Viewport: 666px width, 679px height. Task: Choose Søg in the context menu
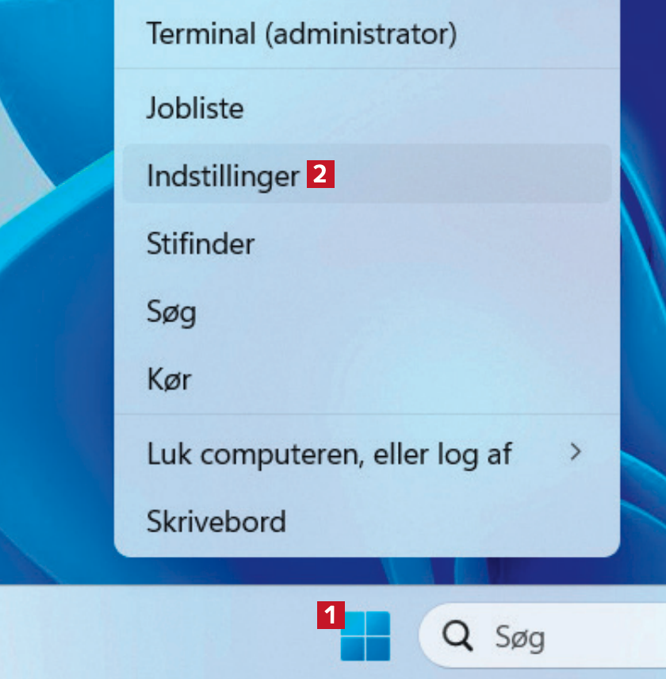pyautogui.click(x=171, y=311)
